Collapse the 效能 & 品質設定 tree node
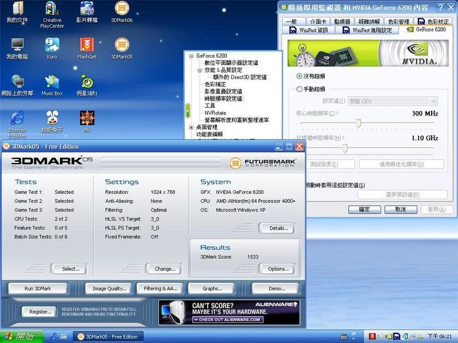Viewport: 458px width, 343px height. pyautogui.click(x=199, y=70)
